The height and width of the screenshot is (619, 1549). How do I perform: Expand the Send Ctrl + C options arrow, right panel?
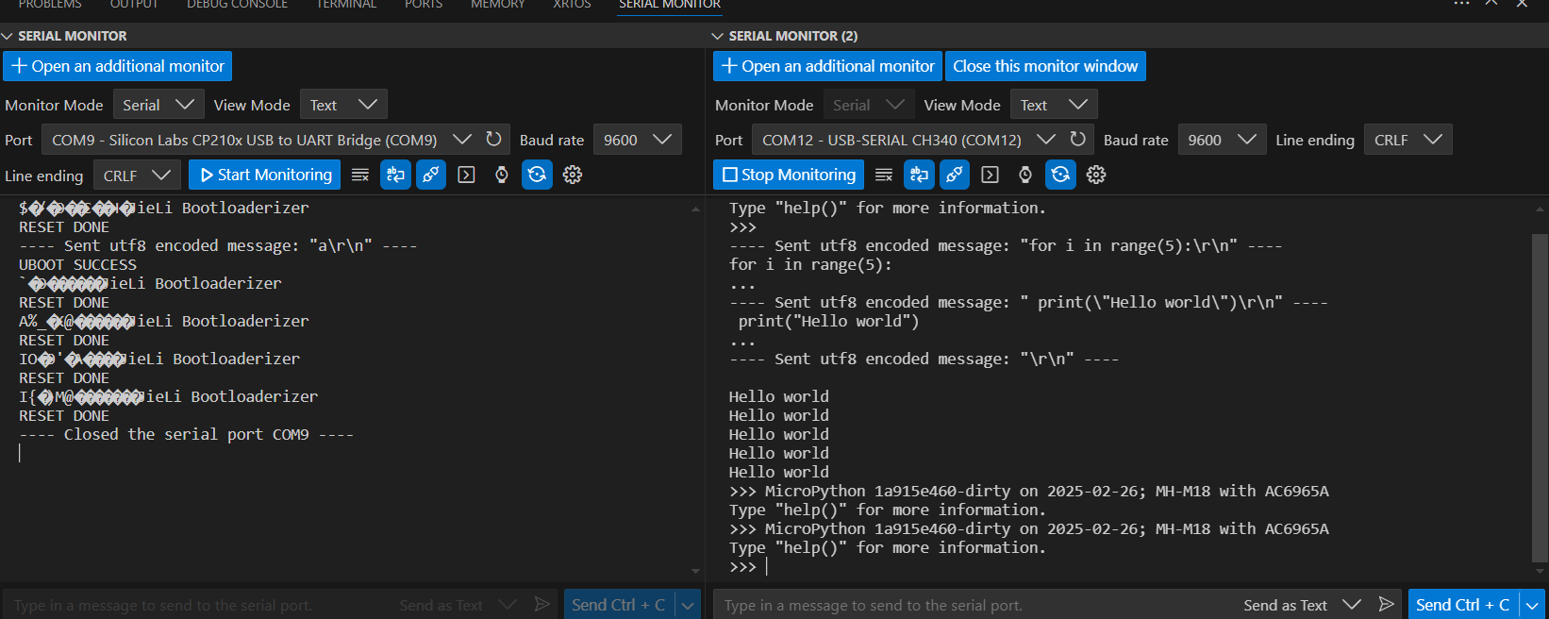tap(1532, 605)
